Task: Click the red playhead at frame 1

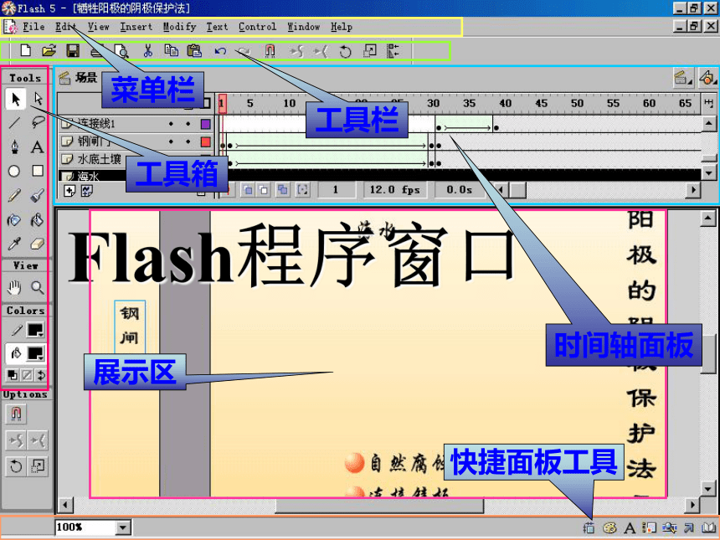Action: 222,103
